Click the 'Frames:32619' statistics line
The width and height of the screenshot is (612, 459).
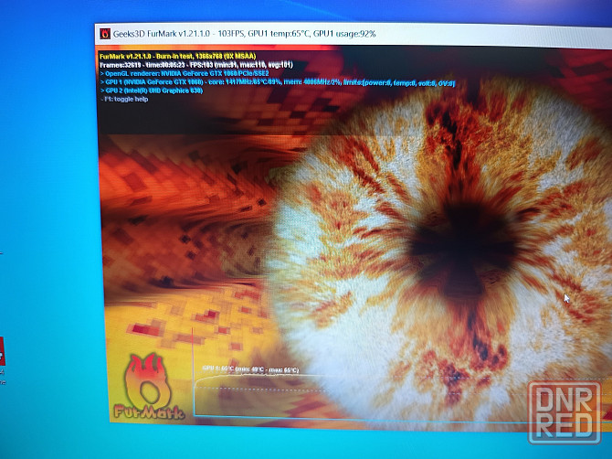(x=196, y=65)
